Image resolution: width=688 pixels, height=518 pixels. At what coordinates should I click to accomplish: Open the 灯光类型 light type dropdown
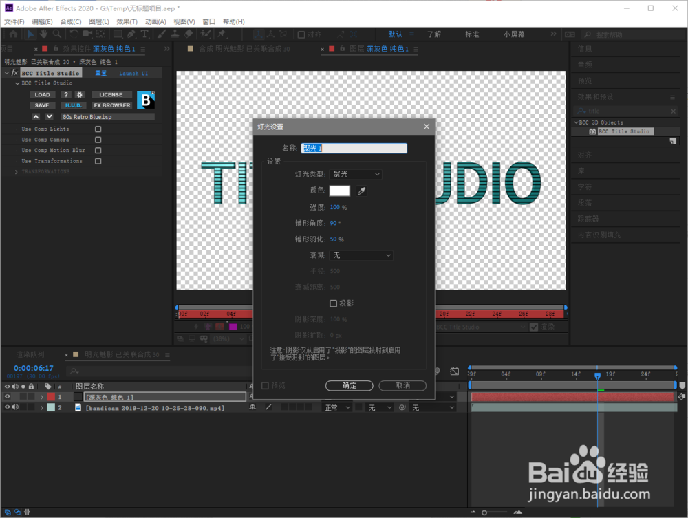tap(356, 174)
